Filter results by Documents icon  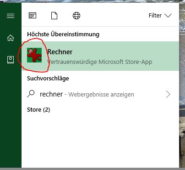[x=54, y=16]
